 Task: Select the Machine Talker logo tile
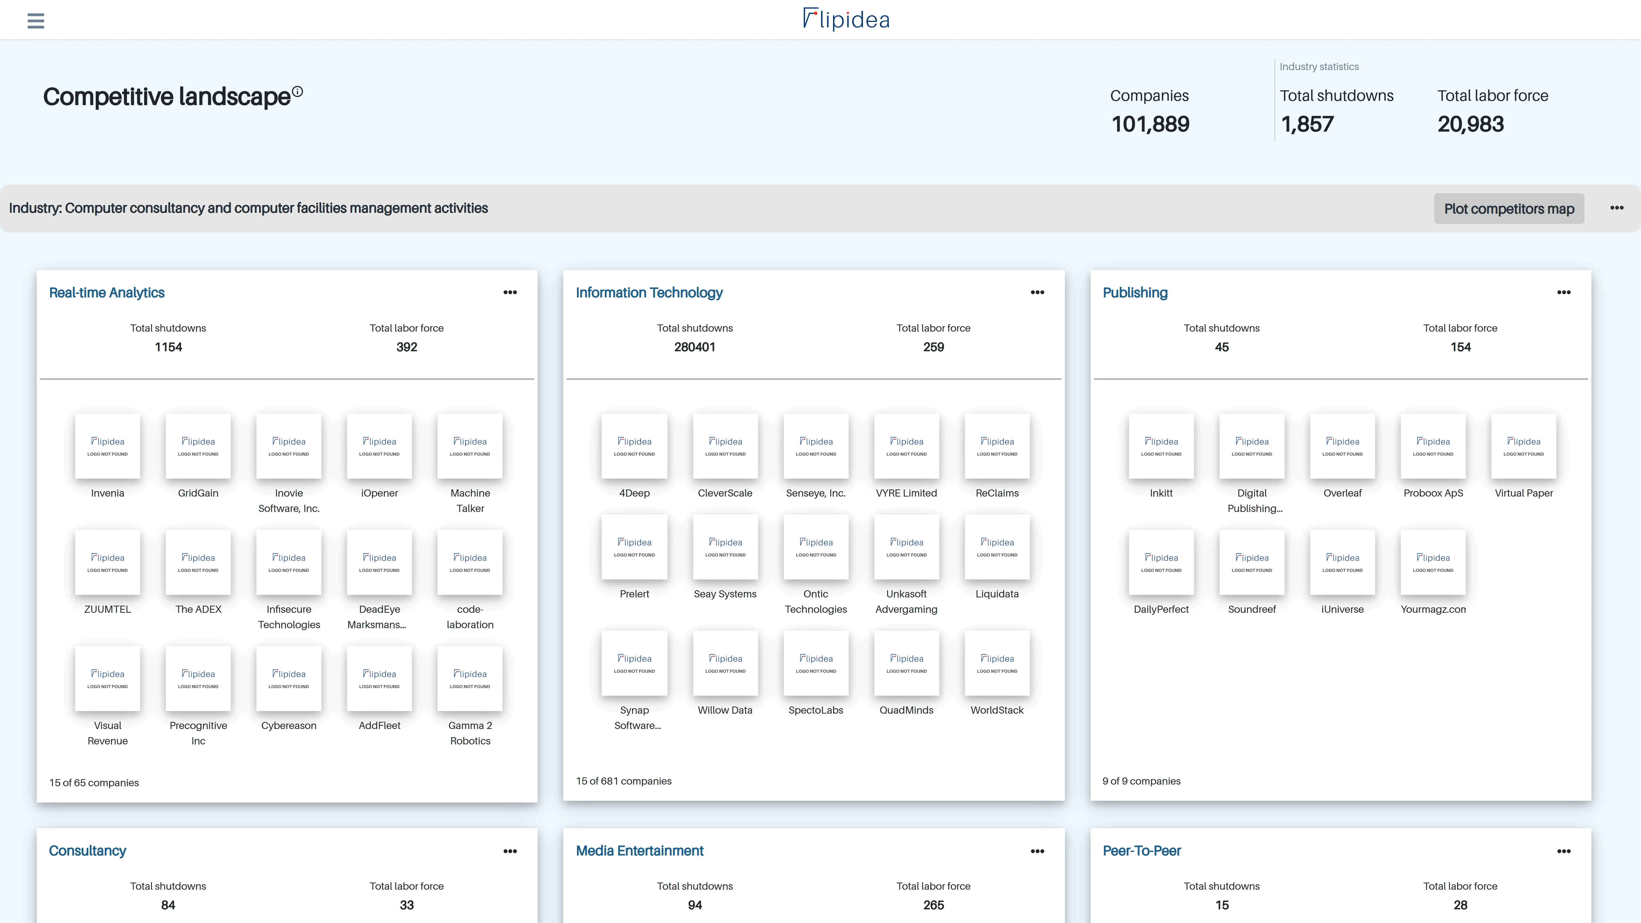pyautogui.click(x=470, y=446)
